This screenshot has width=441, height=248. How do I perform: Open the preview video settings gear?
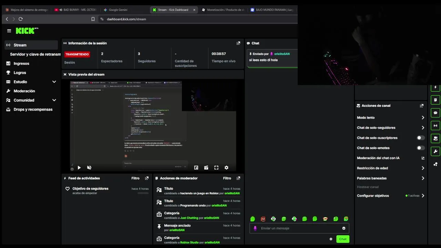pos(226,167)
